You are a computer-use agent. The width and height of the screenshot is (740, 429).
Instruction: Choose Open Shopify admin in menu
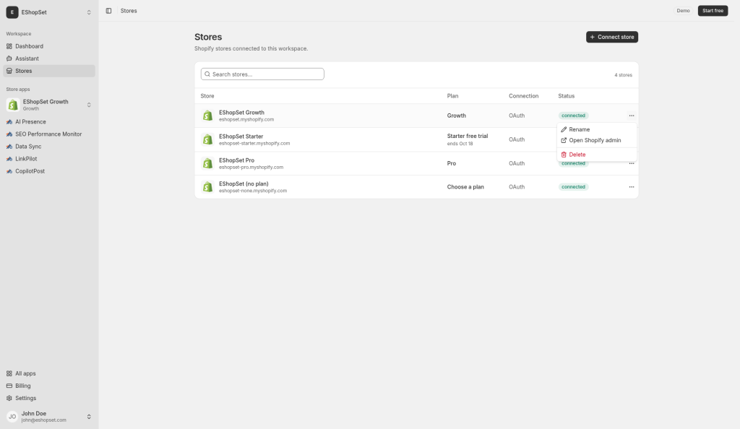pyautogui.click(x=596, y=141)
